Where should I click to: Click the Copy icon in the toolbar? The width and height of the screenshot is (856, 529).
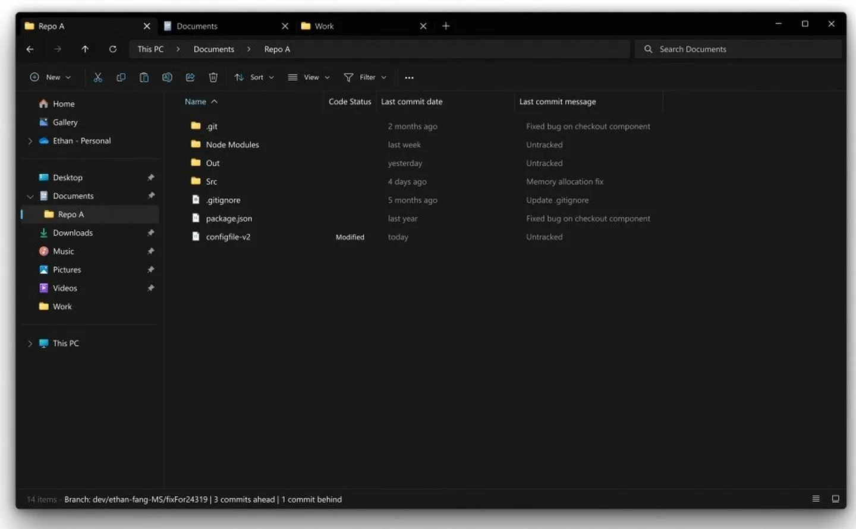[121, 77]
